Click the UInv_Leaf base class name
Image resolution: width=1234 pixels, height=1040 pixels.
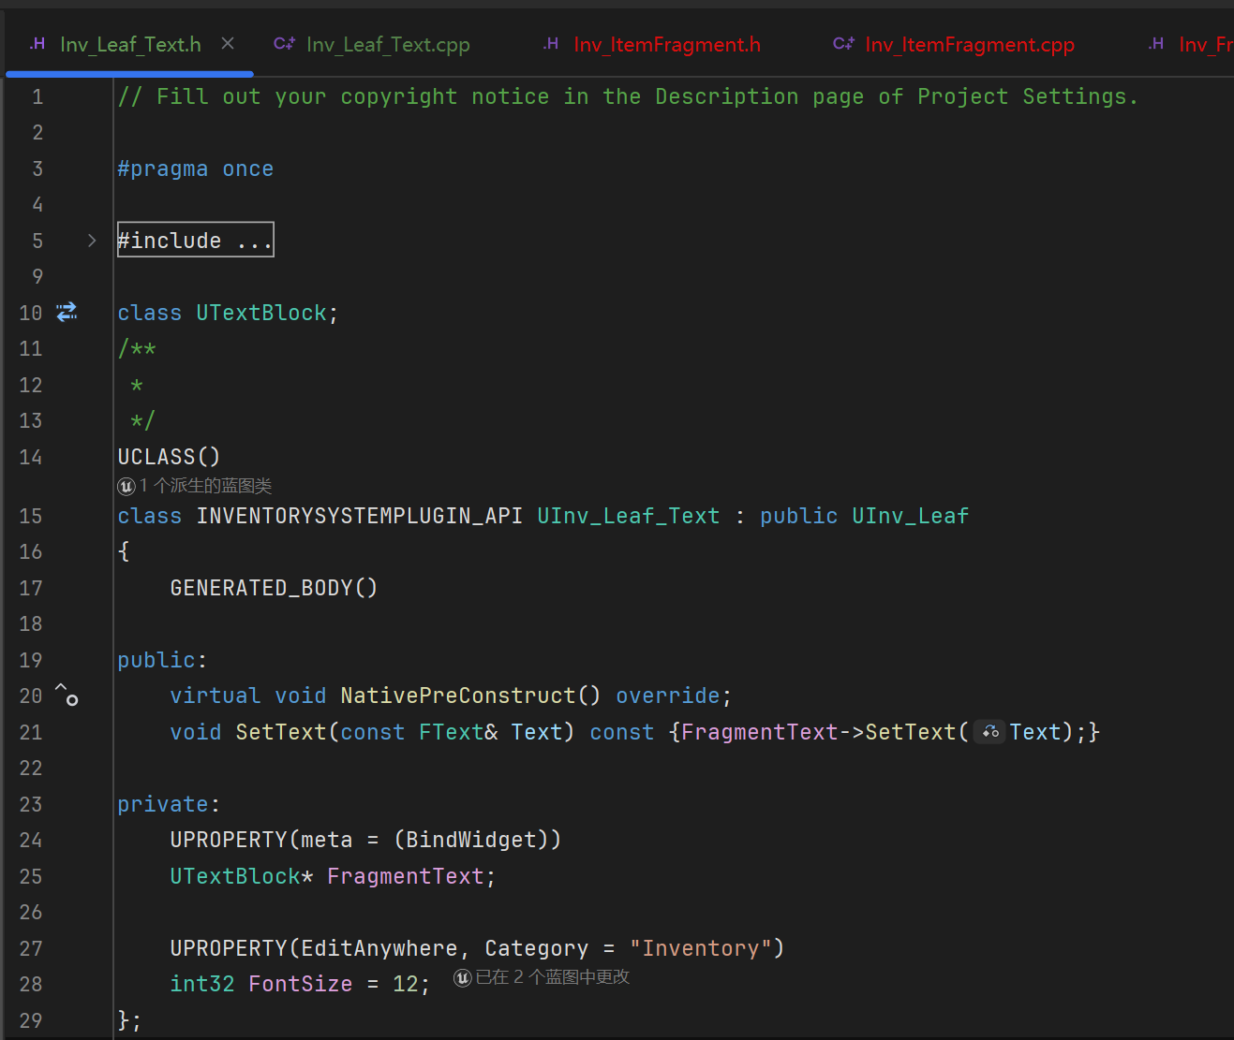click(x=910, y=516)
